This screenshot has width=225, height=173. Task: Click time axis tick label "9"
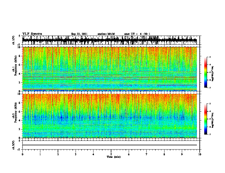pos(182,154)
